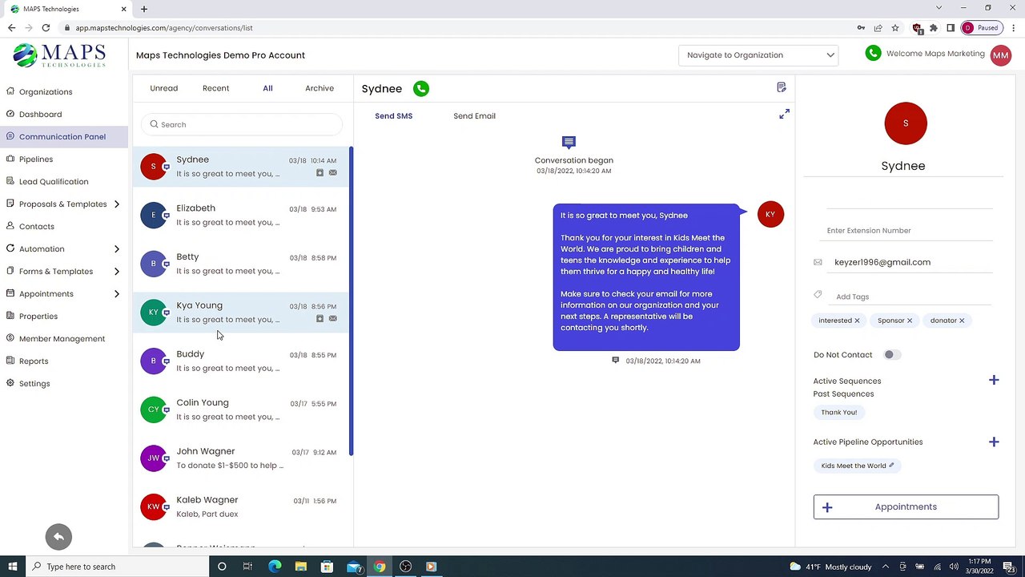Click the Windows taskbar search box
This screenshot has height=577, width=1025.
pyautogui.click(x=119, y=567)
